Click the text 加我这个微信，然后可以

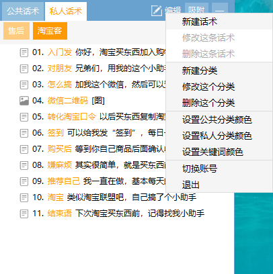coord(120,85)
